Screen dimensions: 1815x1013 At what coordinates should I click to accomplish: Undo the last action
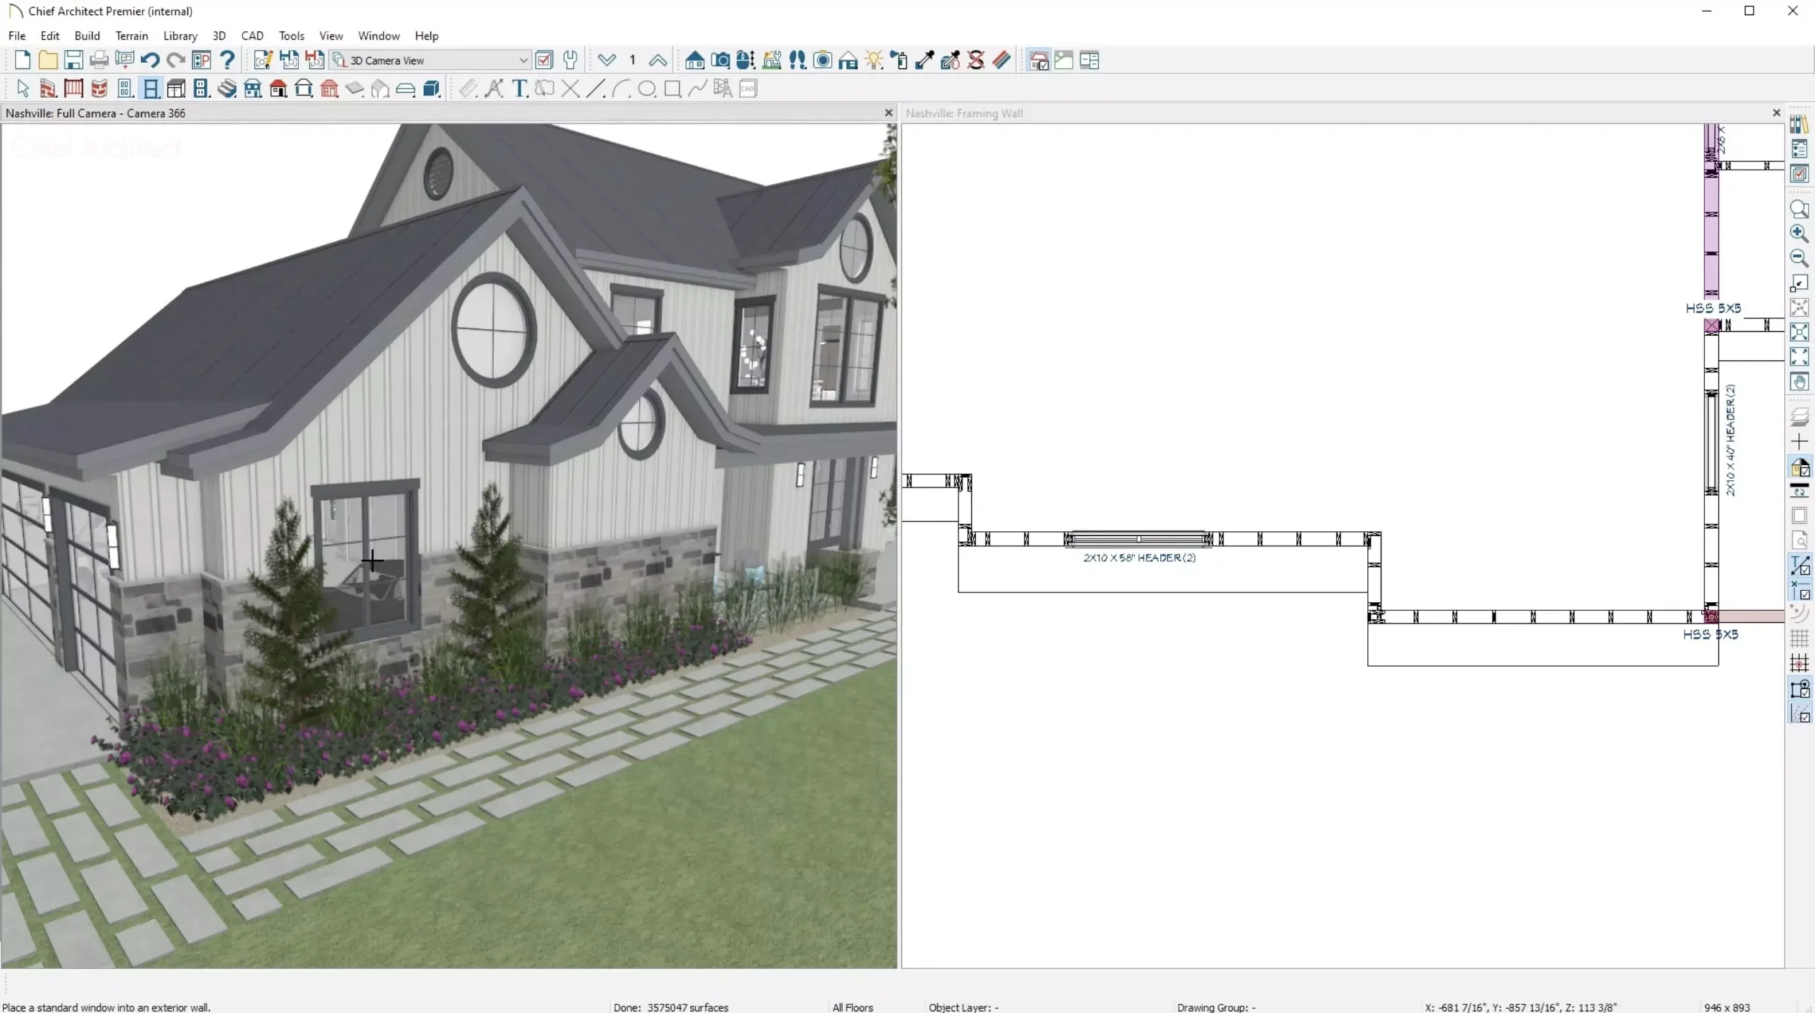point(150,60)
